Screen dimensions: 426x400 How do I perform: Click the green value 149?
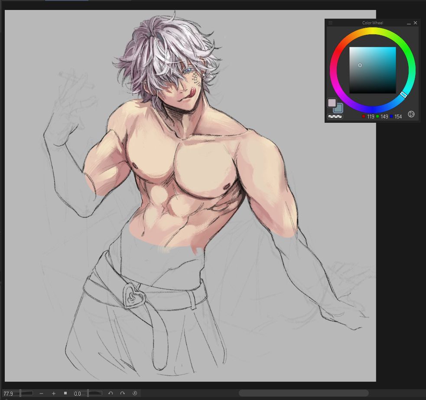click(x=384, y=117)
